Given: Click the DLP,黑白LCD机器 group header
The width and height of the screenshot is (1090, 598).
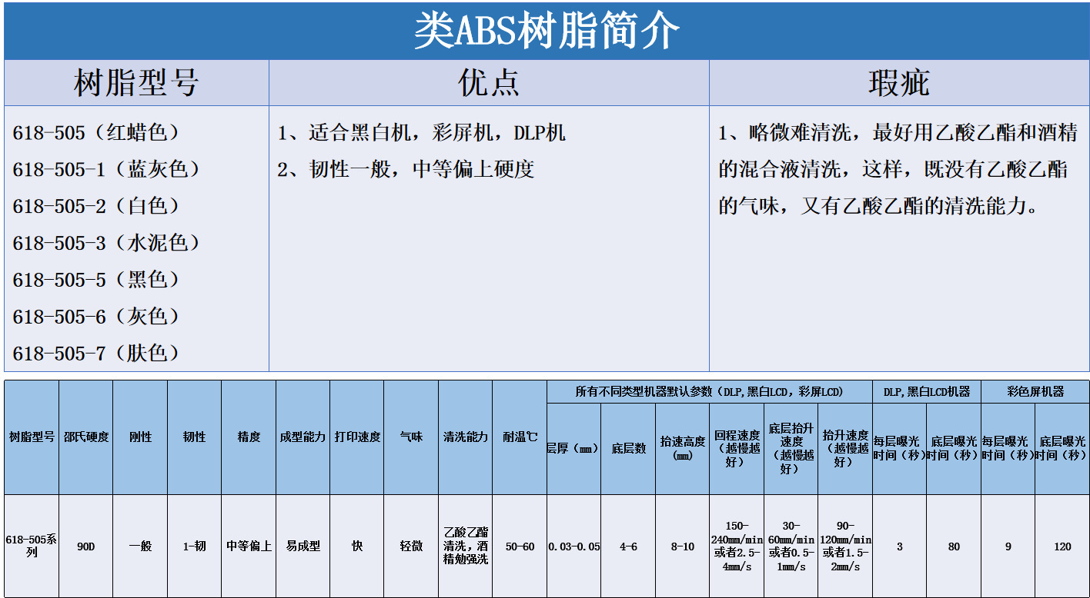Looking at the screenshot, I should coord(927,391).
